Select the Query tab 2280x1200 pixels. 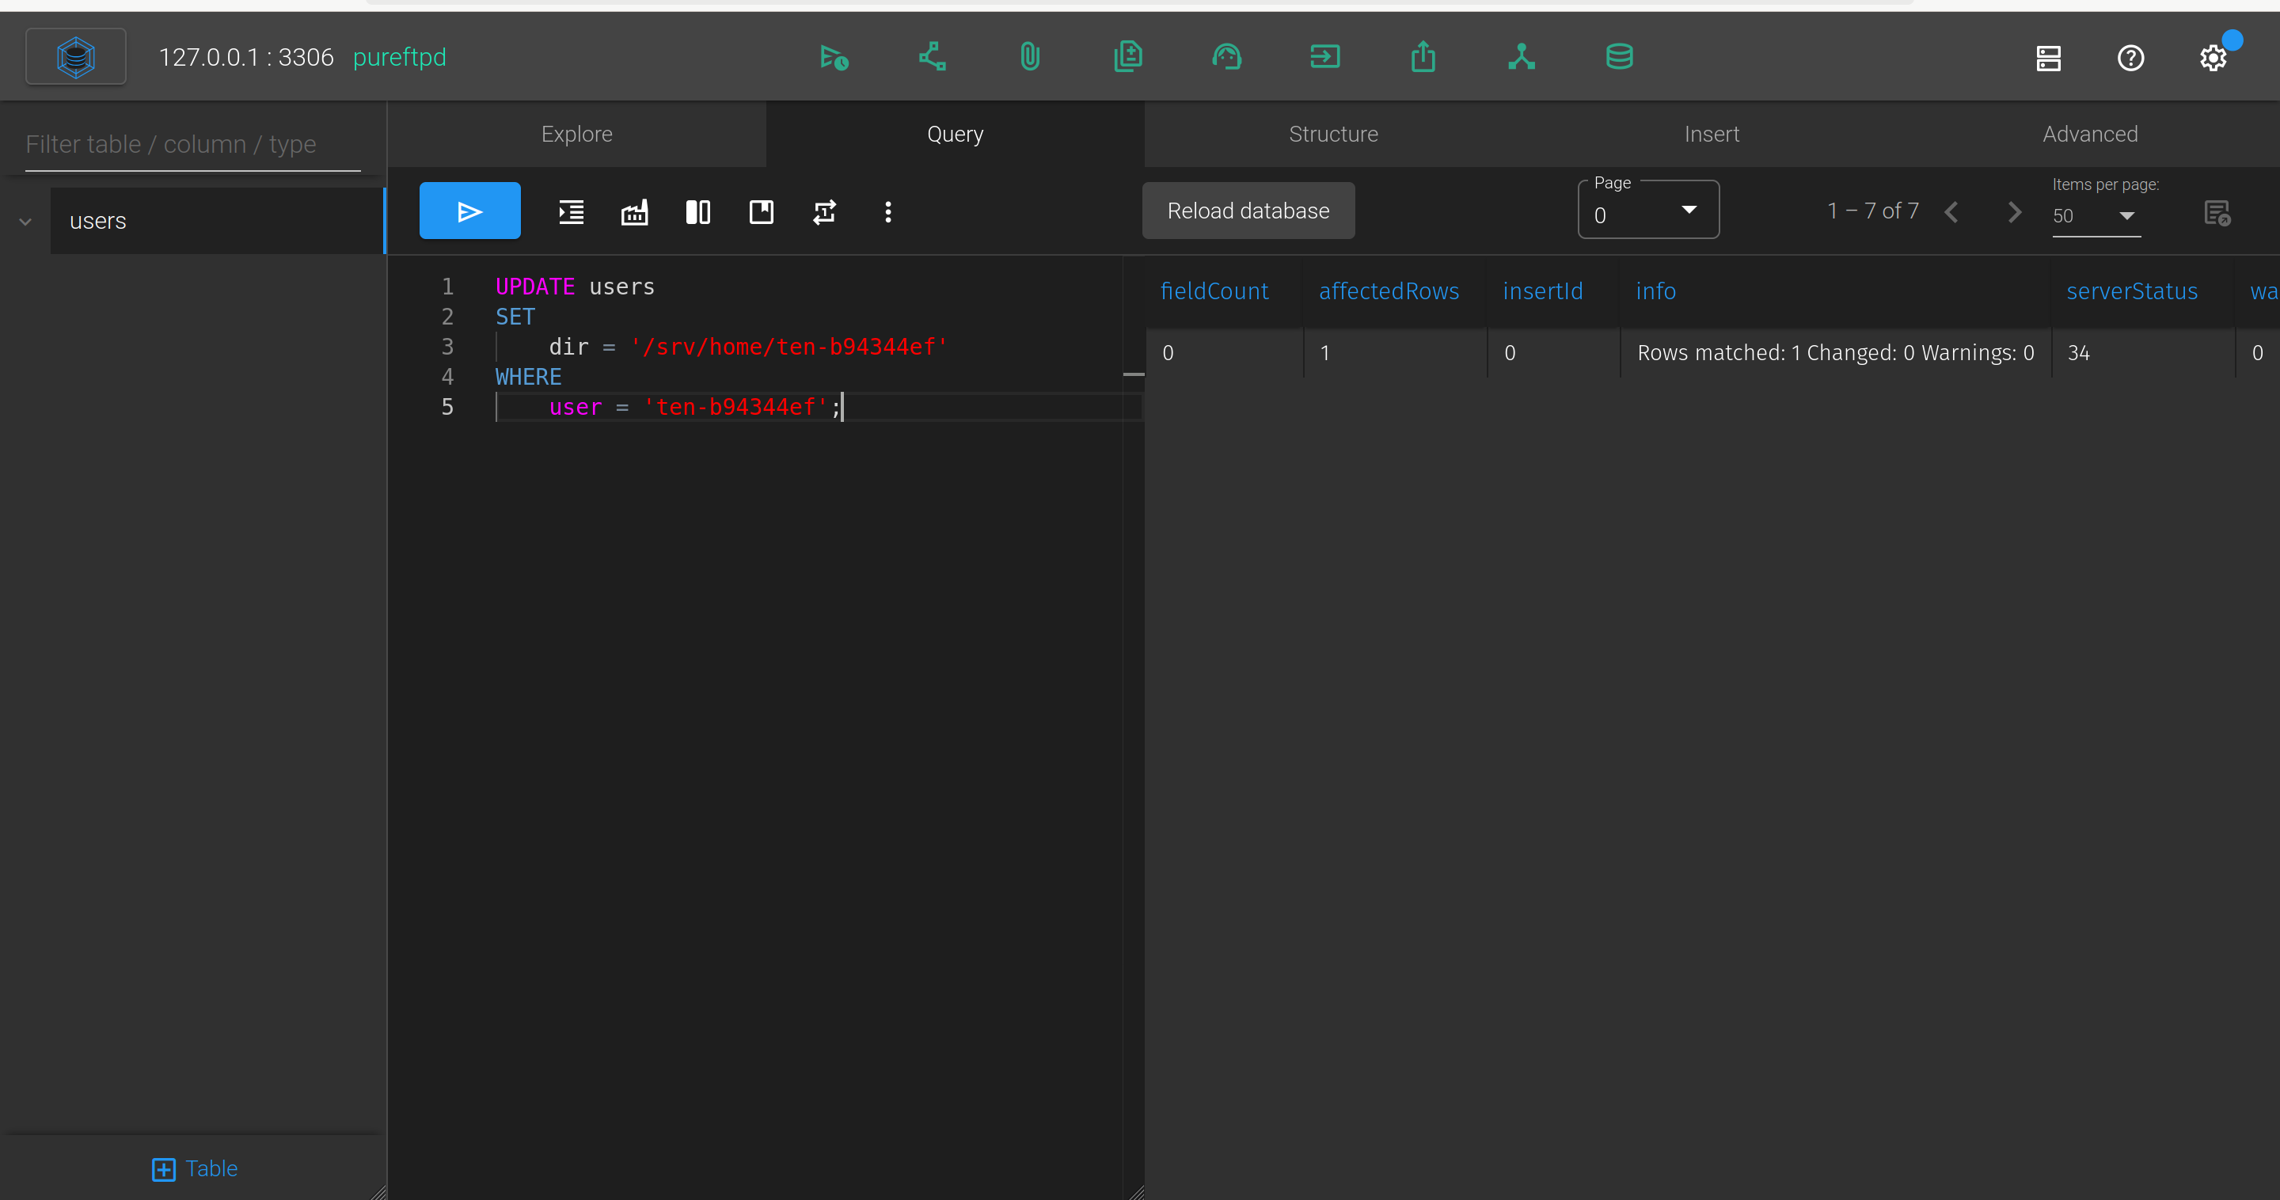[955, 134]
